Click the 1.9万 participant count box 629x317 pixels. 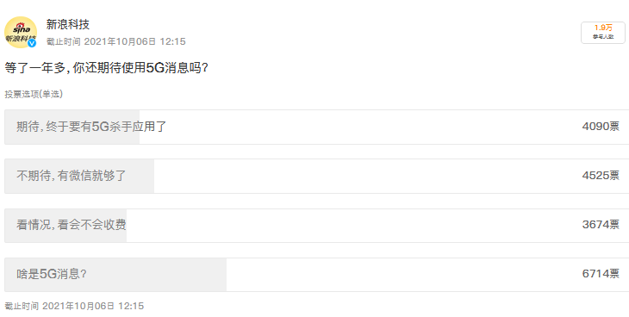point(603,33)
